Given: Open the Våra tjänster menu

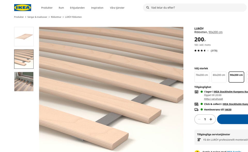Looking at the screenshot, I should click(x=117, y=8).
